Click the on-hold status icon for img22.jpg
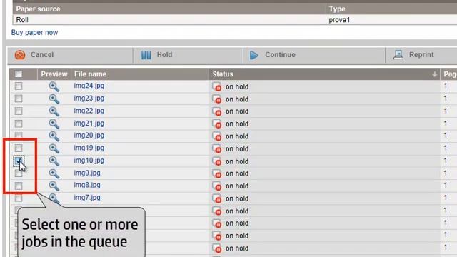The width and height of the screenshot is (457, 257). tap(216, 111)
